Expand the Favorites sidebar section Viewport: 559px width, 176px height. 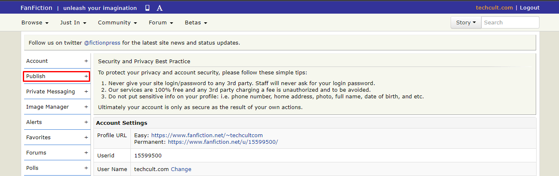(57, 138)
